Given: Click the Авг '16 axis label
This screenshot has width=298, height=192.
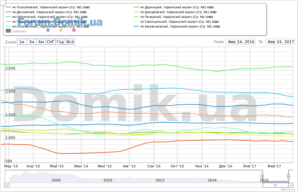Looking at the screenshot, I should pyautogui.click(x=129, y=166).
